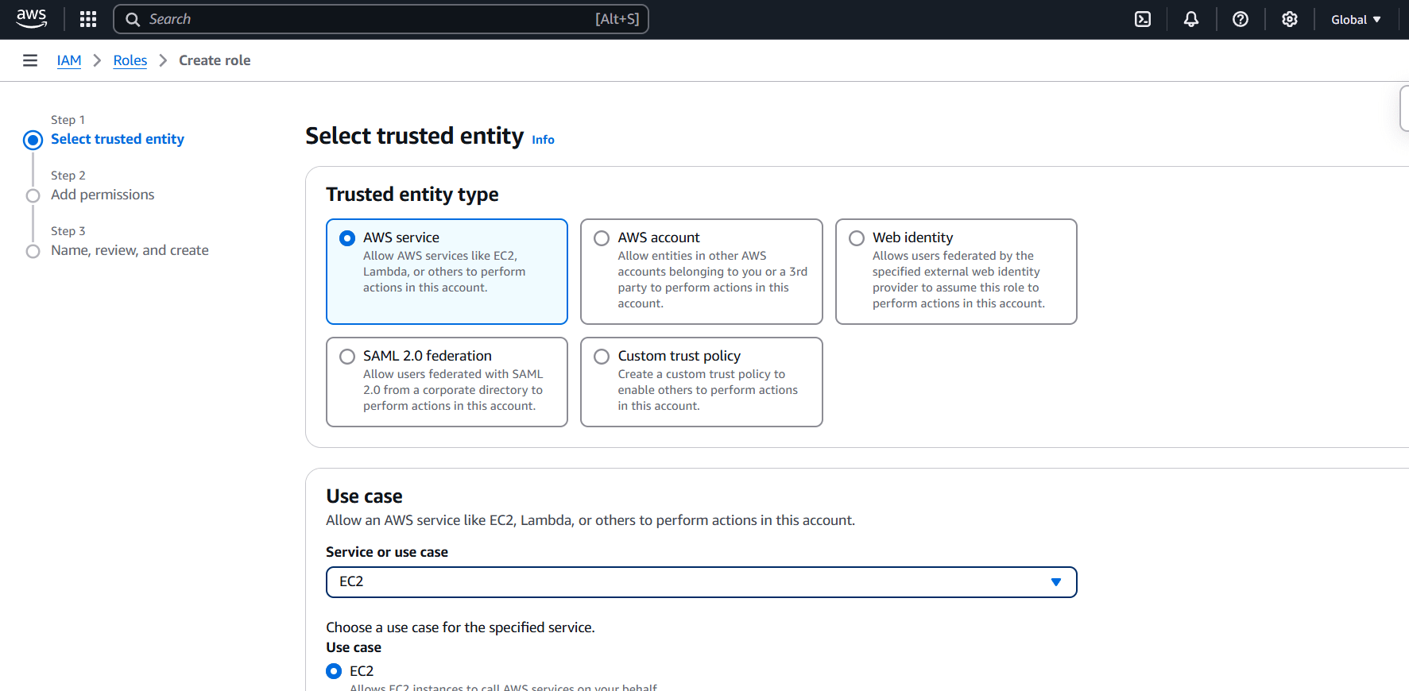Click the Create role breadcrumb text
1409x691 pixels.
click(215, 60)
